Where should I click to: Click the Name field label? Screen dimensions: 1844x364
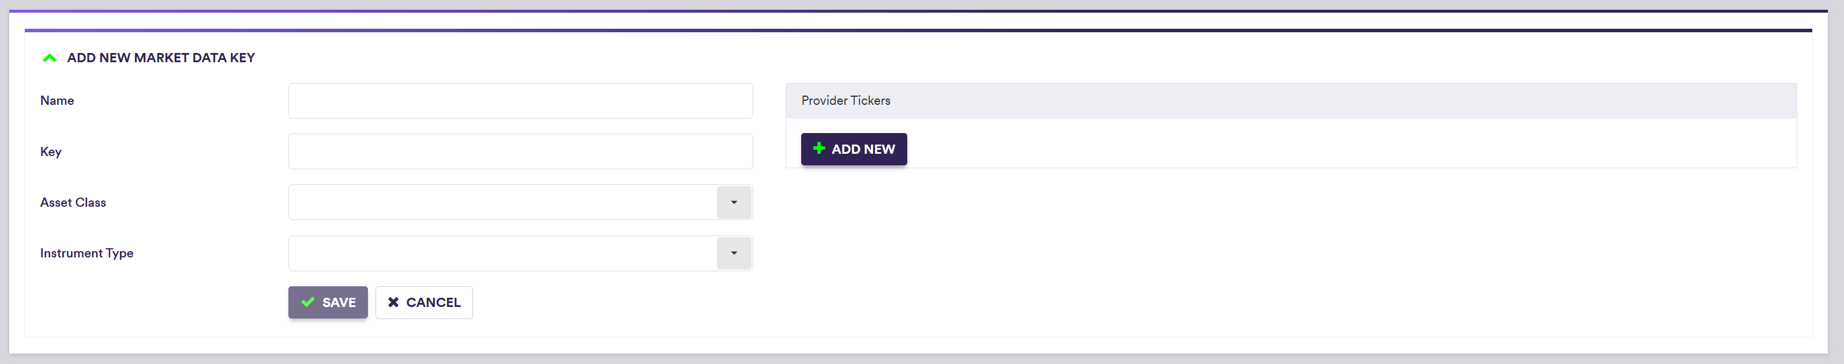57,101
